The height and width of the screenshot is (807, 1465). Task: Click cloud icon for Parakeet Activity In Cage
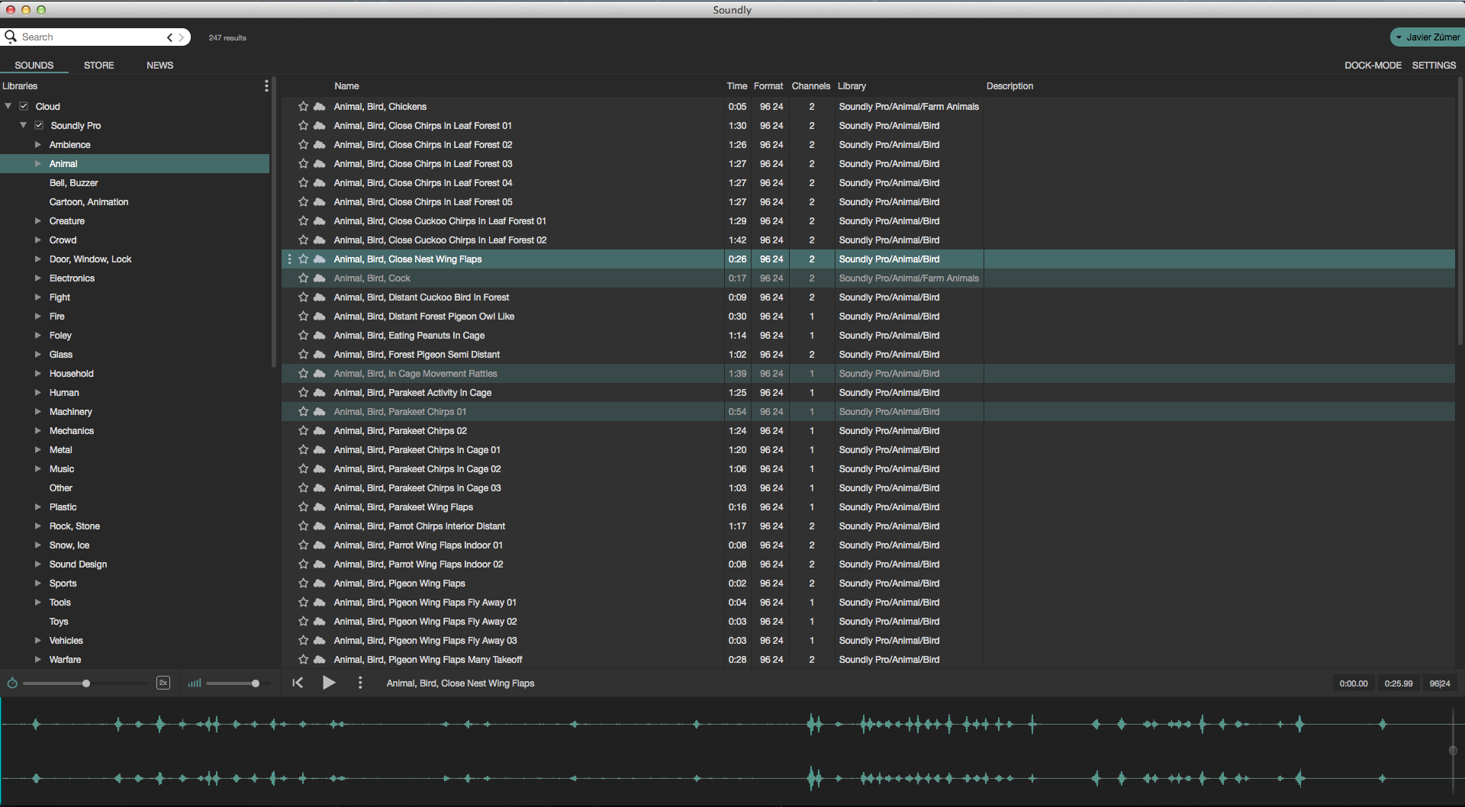320,393
